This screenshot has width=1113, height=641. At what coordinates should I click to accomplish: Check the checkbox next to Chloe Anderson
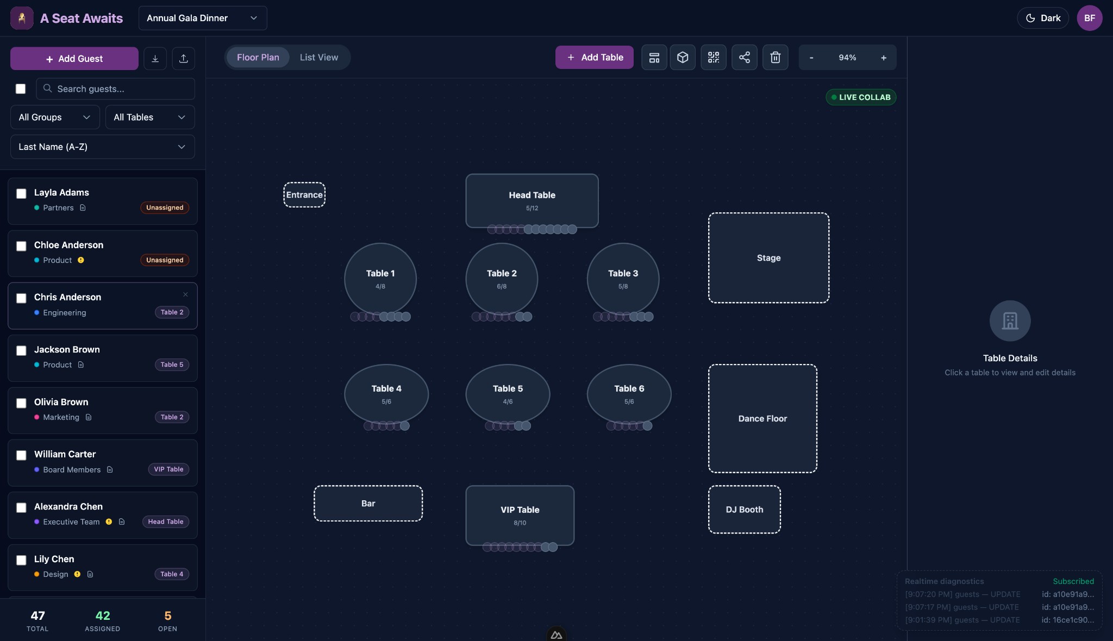tap(21, 247)
